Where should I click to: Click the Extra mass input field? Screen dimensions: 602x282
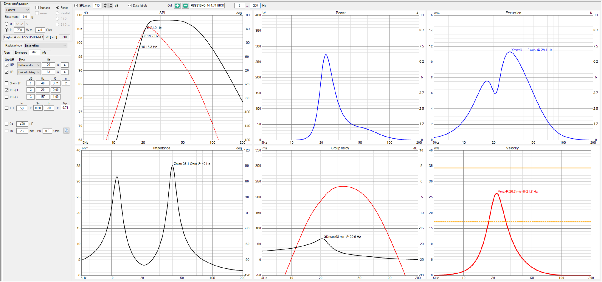(25, 17)
